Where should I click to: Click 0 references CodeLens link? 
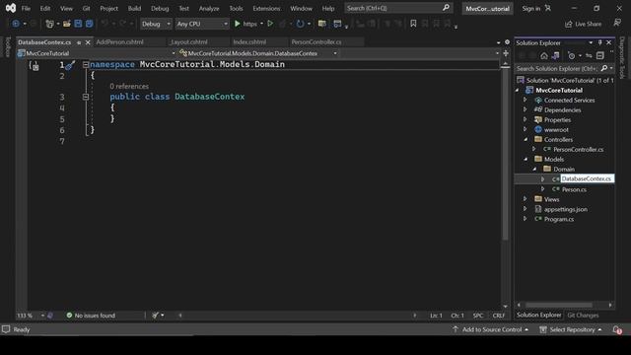(129, 86)
